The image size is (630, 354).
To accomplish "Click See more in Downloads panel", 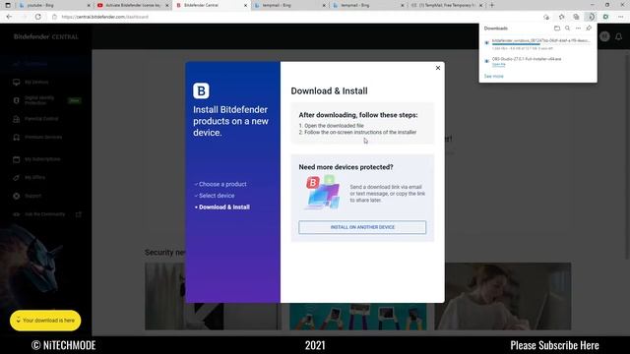I will [493, 76].
